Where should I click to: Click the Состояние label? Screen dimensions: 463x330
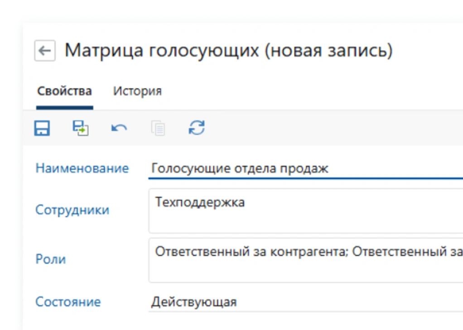tap(68, 302)
